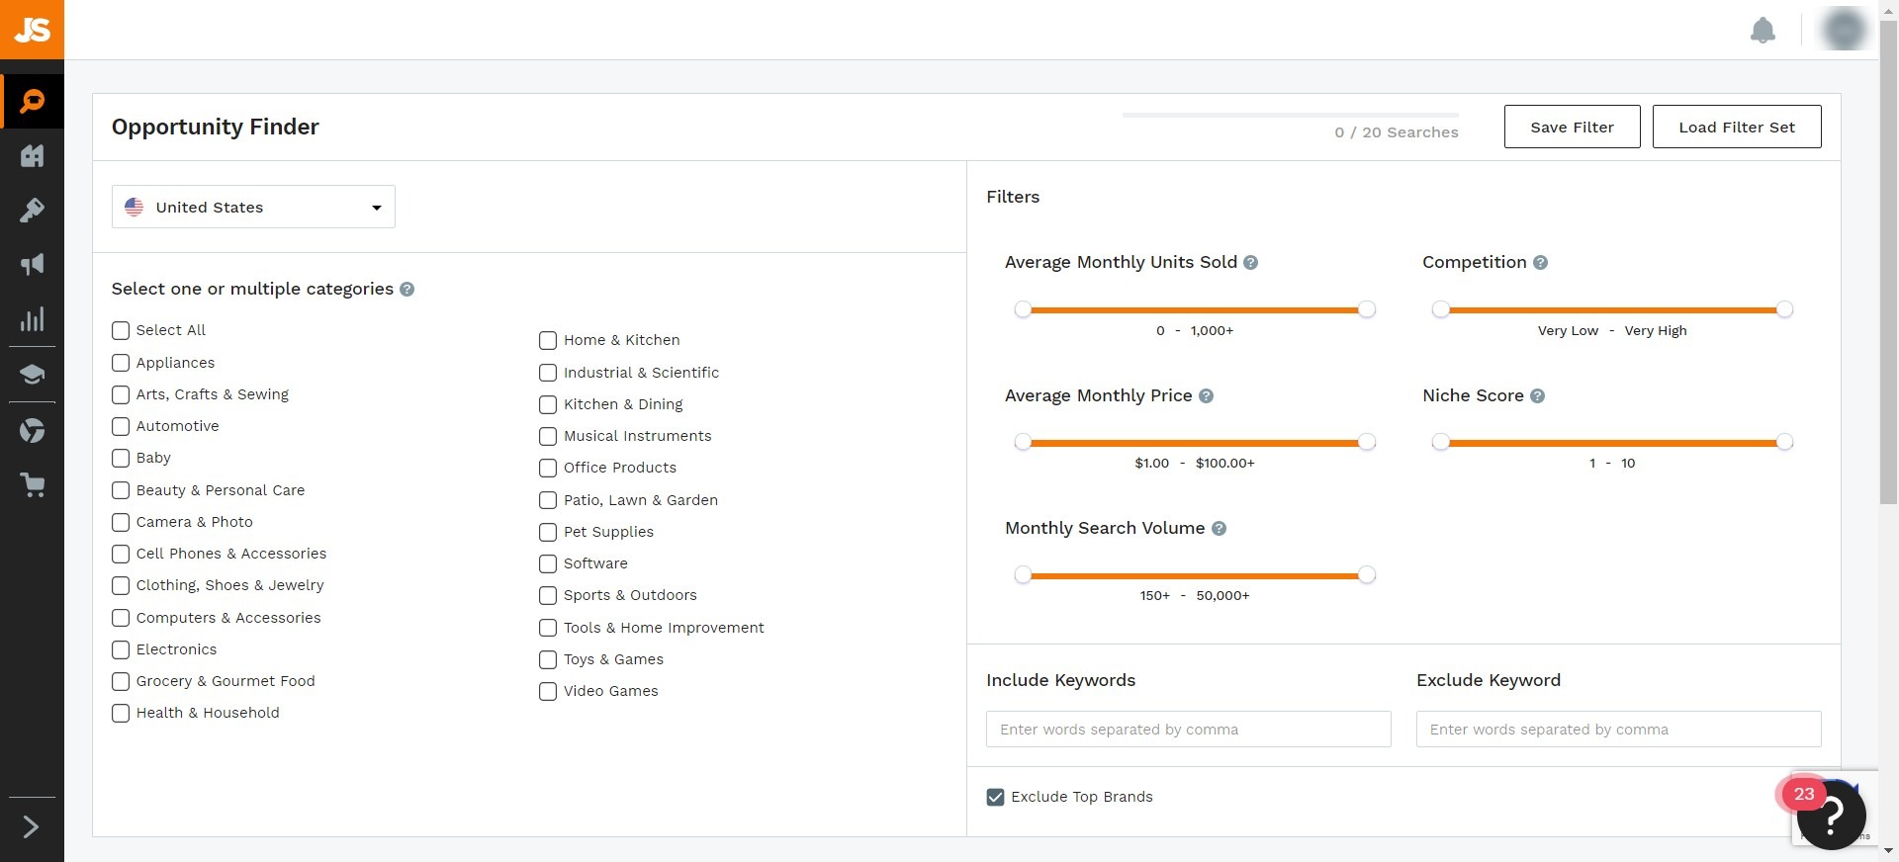Tick Grocery & Gourmet Food checkbox

click(121, 681)
